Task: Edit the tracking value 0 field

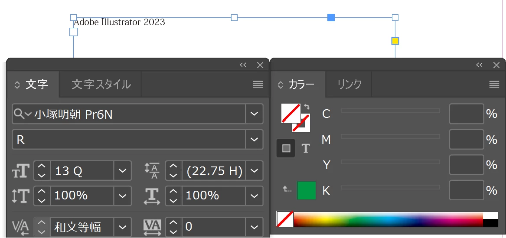Action: pos(214,227)
